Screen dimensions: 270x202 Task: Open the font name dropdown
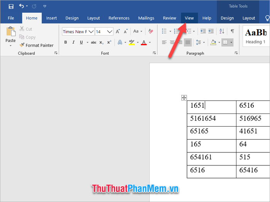point(91,32)
